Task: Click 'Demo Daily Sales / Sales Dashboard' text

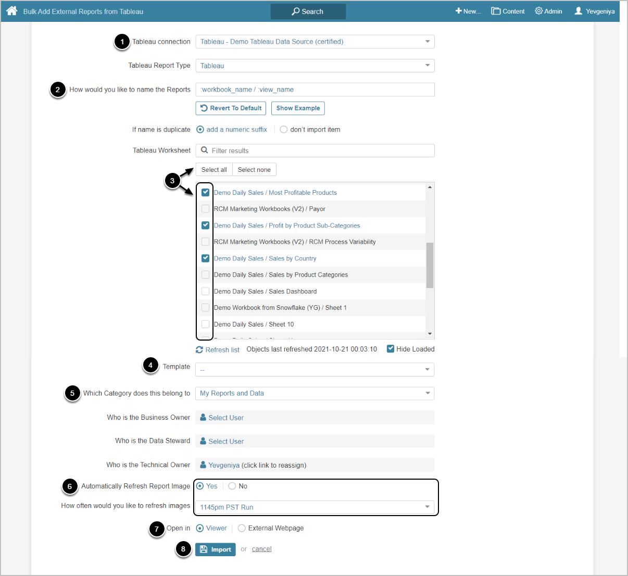Action: tap(265, 291)
